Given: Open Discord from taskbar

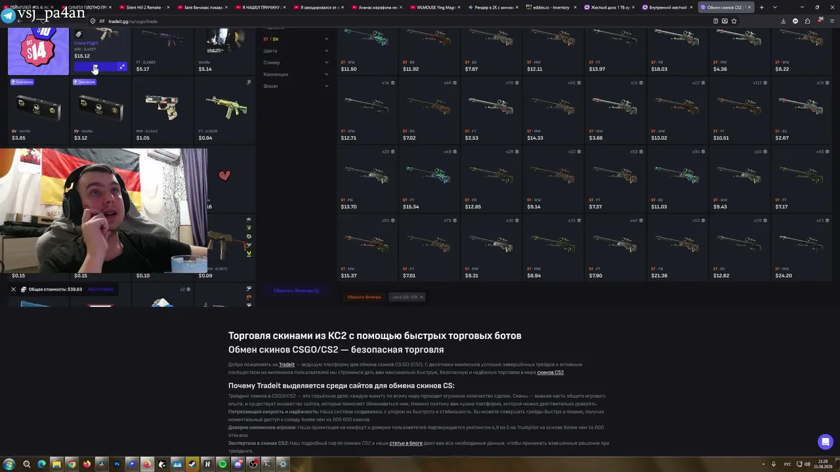Looking at the screenshot, I should click(x=238, y=464).
